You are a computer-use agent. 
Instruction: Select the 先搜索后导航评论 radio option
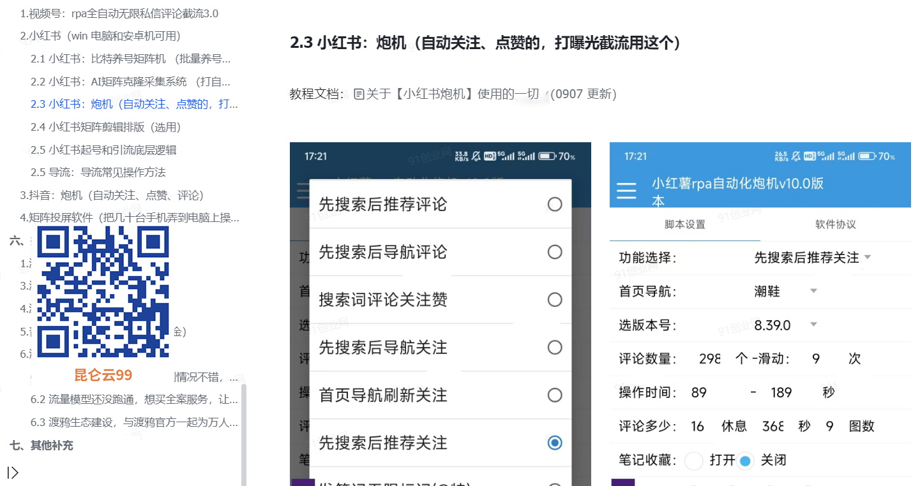coord(555,252)
